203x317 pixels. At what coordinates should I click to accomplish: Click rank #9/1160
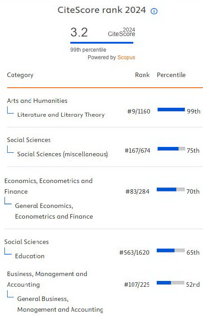(x=139, y=111)
